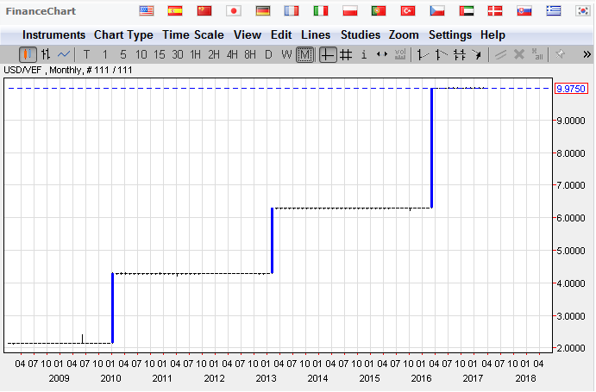Select the 1H time scale
The width and height of the screenshot is (596, 392).
coord(196,55)
